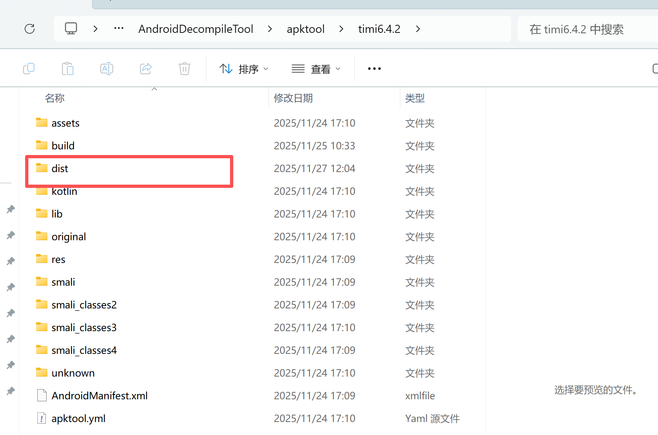
Task: Select the dist folder
Action: click(x=60, y=168)
